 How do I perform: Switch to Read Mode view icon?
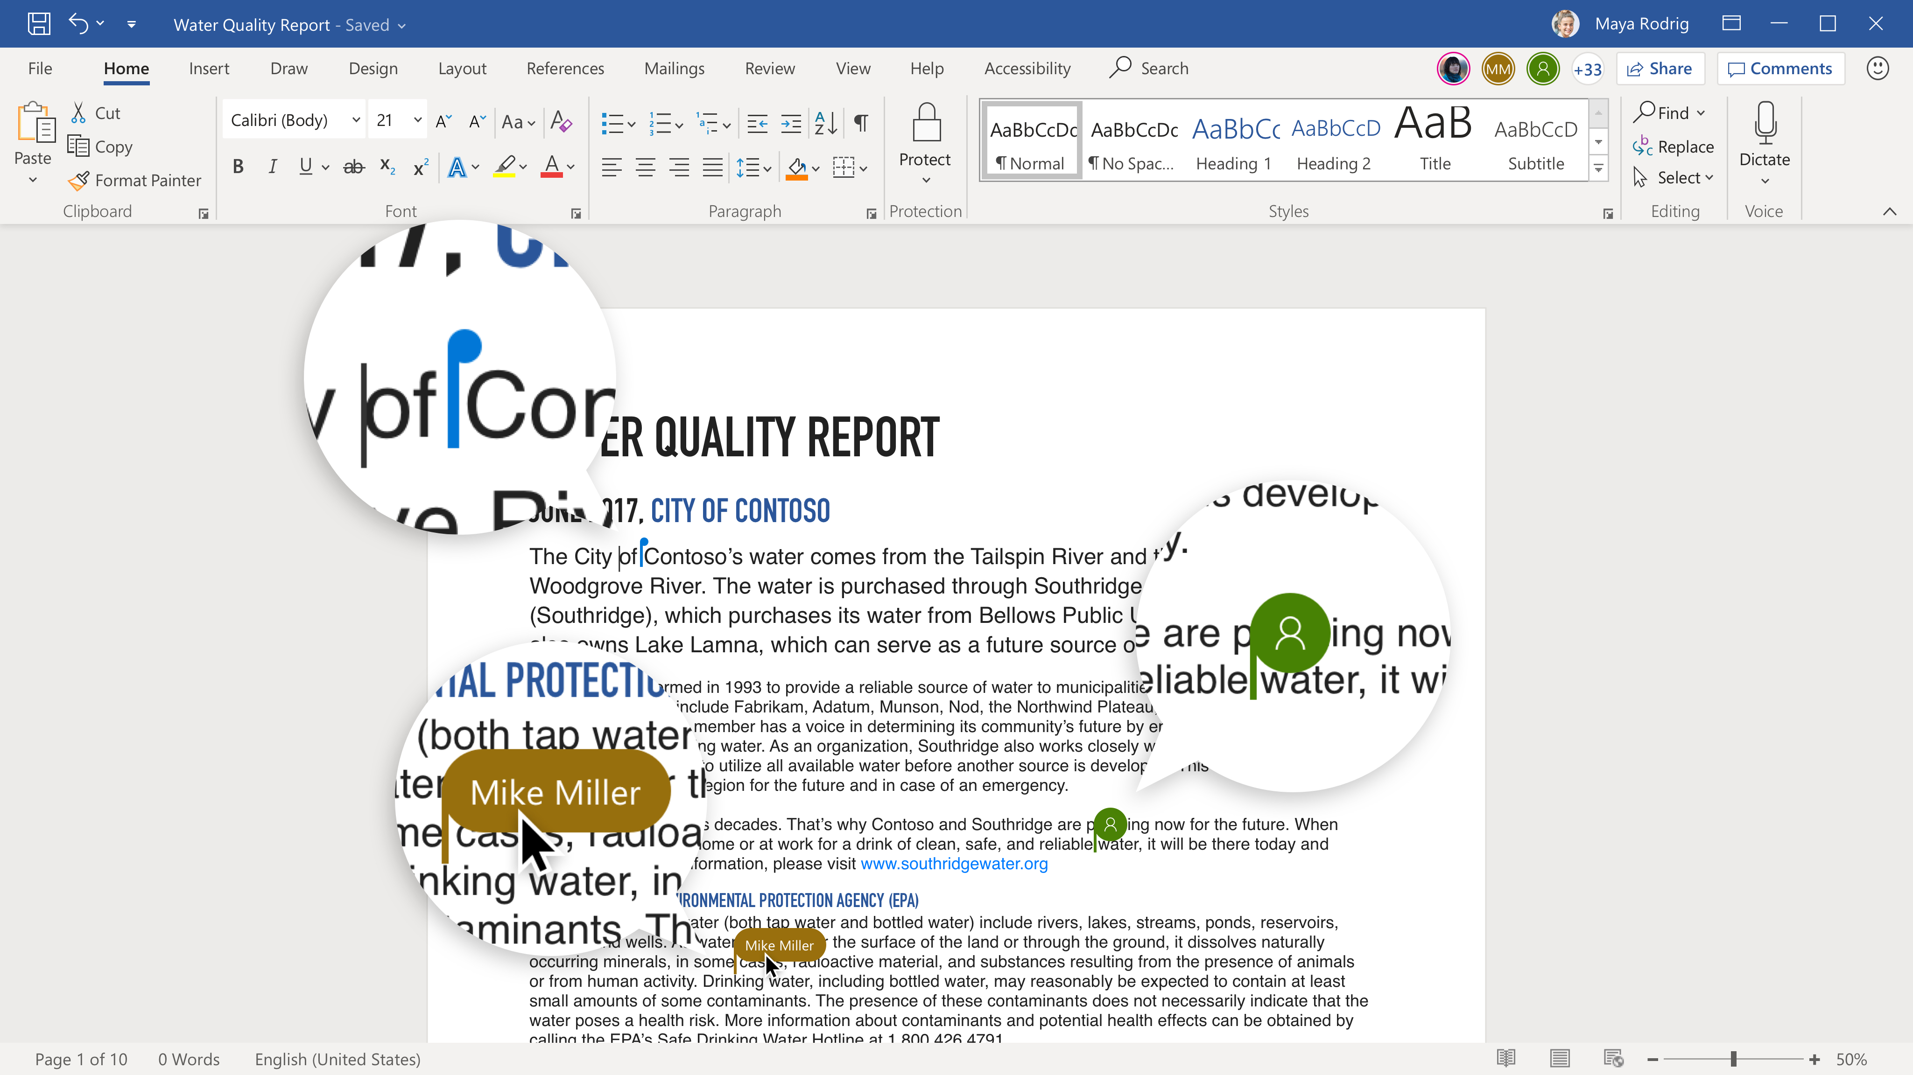tap(1506, 1058)
